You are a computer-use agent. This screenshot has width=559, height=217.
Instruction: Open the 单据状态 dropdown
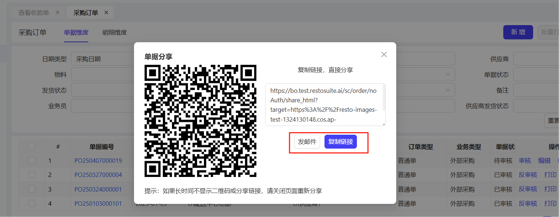click(536, 74)
